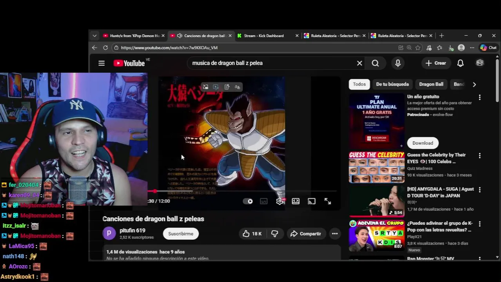Open the YouTube account avatar menu

pyautogui.click(x=479, y=63)
